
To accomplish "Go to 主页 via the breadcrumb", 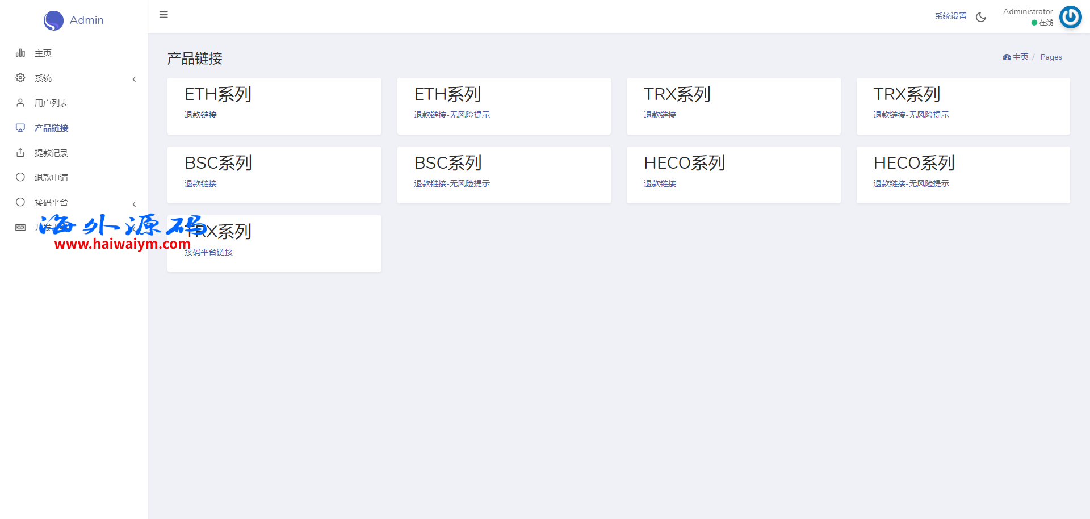I will coord(1020,57).
